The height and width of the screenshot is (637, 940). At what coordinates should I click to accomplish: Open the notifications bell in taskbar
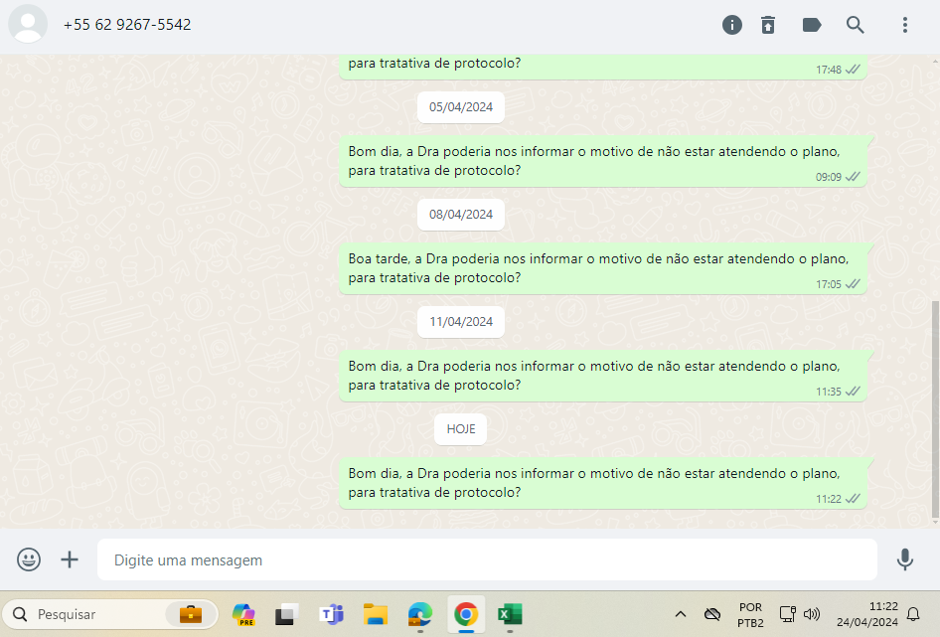[x=913, y=614]
